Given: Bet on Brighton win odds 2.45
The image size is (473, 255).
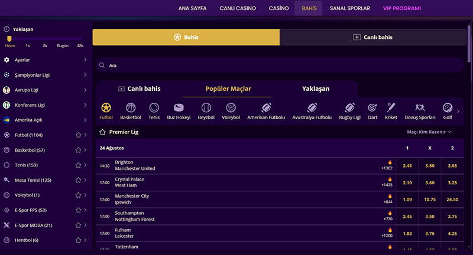Looking at the screenshot, I should click(x=407, y=166).
